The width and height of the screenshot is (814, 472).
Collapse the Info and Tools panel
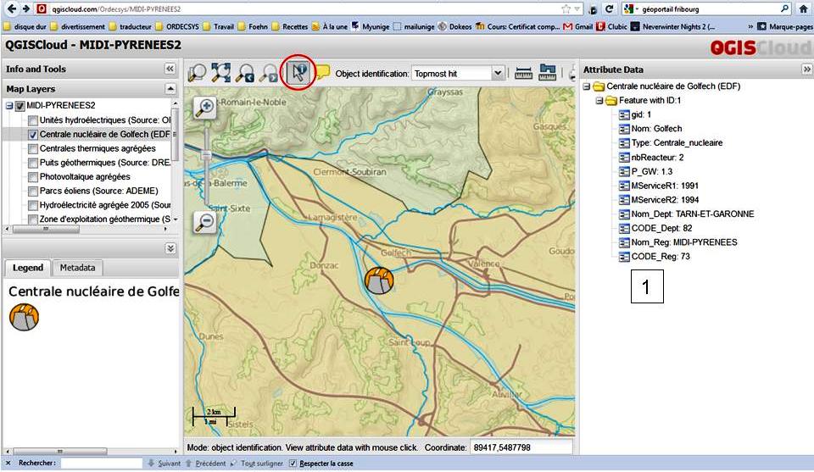(170, 69)
